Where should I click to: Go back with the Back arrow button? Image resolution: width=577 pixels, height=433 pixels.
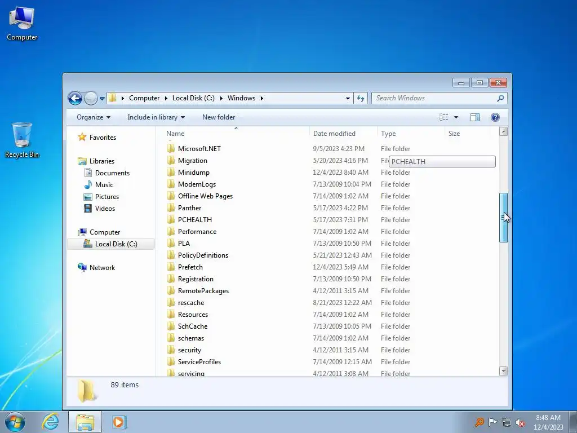pyautogui.click(x=75, y=98)
